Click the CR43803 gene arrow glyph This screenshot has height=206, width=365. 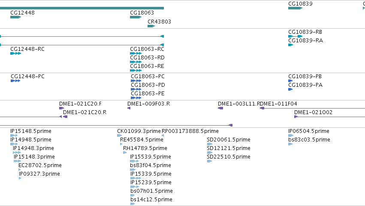tap(151, 26)
